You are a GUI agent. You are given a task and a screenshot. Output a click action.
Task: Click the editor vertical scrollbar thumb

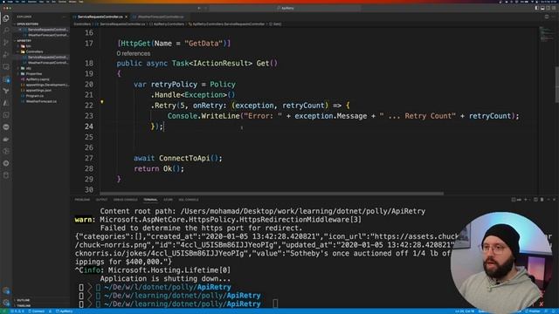(x=557, y=85)
